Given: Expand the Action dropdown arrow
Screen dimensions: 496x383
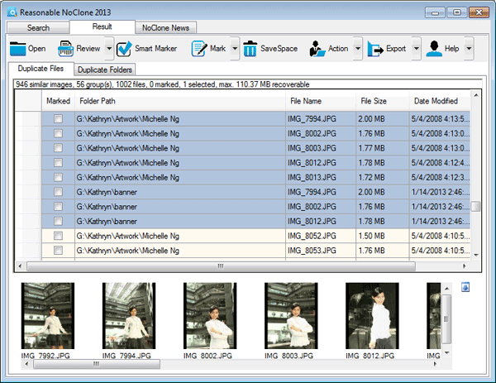Looking at the screenshot, I should point(357,49).
